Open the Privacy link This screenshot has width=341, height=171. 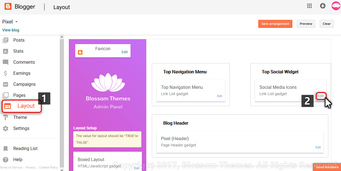[x=31, y=167]
